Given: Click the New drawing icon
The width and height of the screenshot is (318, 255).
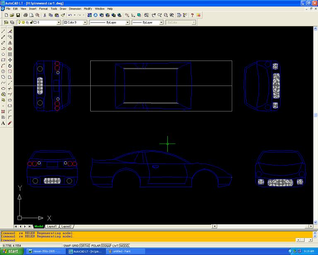Looking at the screenshot, I should click(6, 15).
